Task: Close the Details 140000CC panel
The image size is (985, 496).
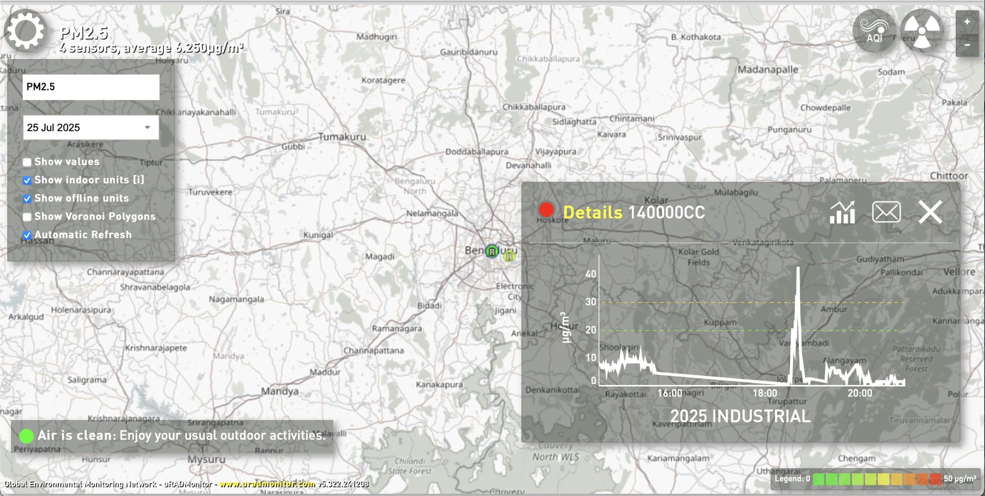Action: coord(930,212)
